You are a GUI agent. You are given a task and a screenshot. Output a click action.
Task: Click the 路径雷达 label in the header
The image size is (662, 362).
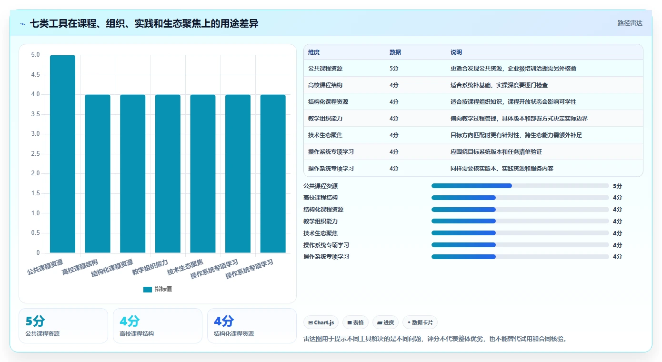630,23
